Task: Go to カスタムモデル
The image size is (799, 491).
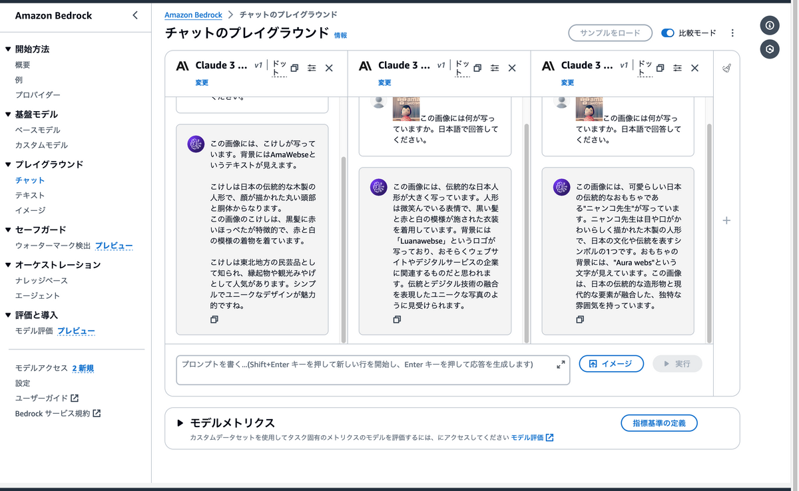Action: pyautogui.click(x=41, y=145)
